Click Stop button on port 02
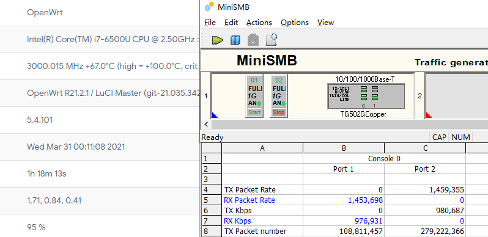Screen dimensions: 488x237 pos(278,112)
